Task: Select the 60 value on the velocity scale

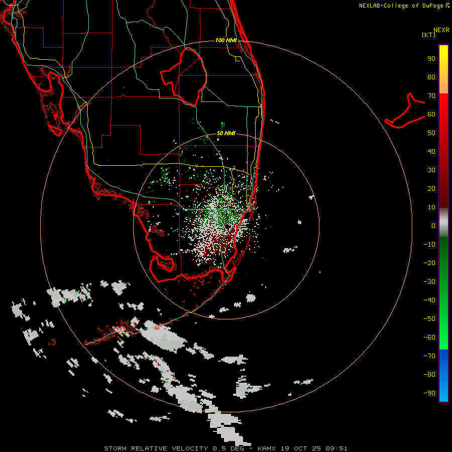Action: point(431,115)
